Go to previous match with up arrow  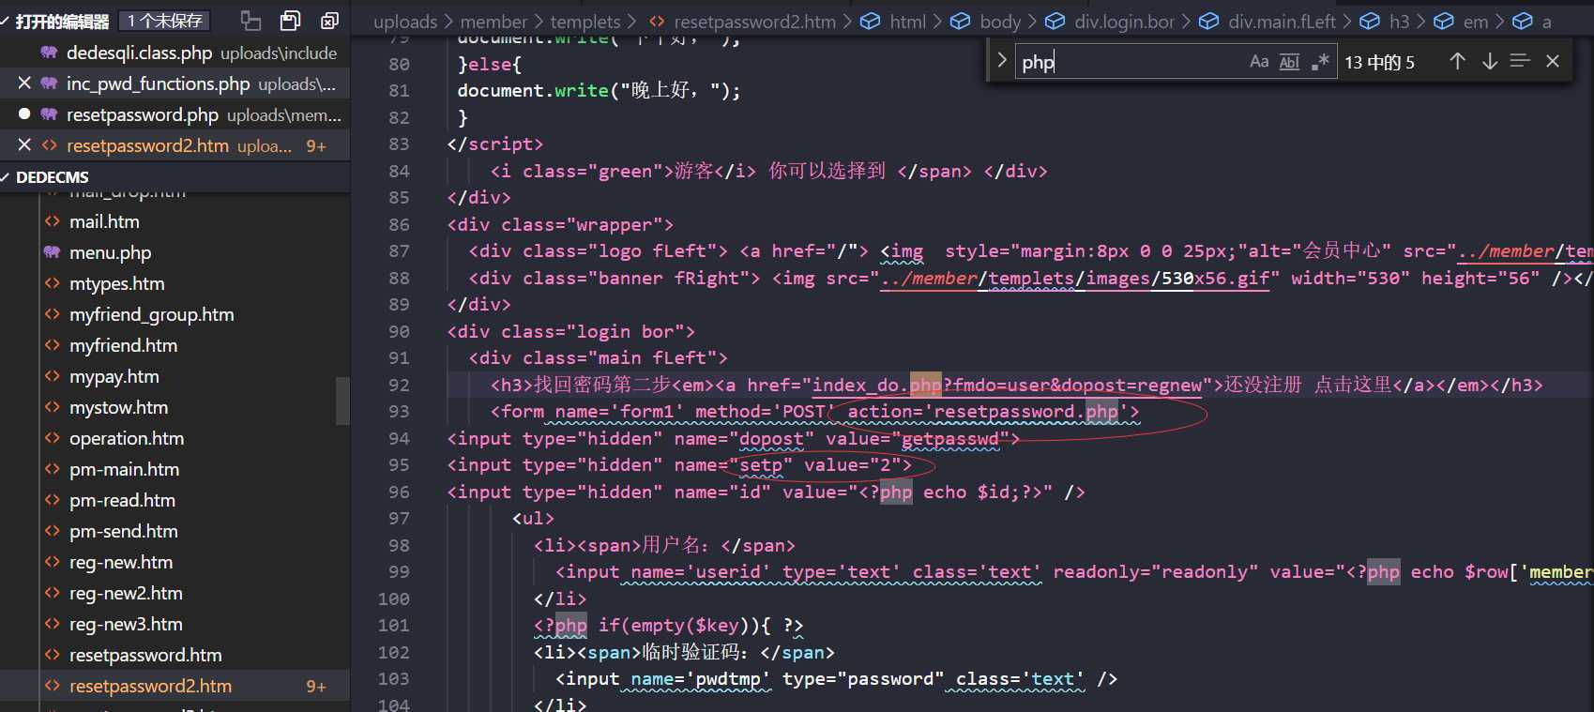pos(1457,62)
